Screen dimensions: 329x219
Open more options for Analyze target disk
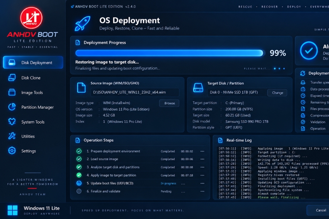pyautogui.click(x=202, y=167)
